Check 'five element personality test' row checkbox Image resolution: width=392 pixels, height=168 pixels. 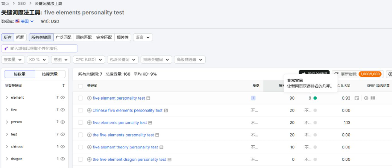tap(81, 98)
